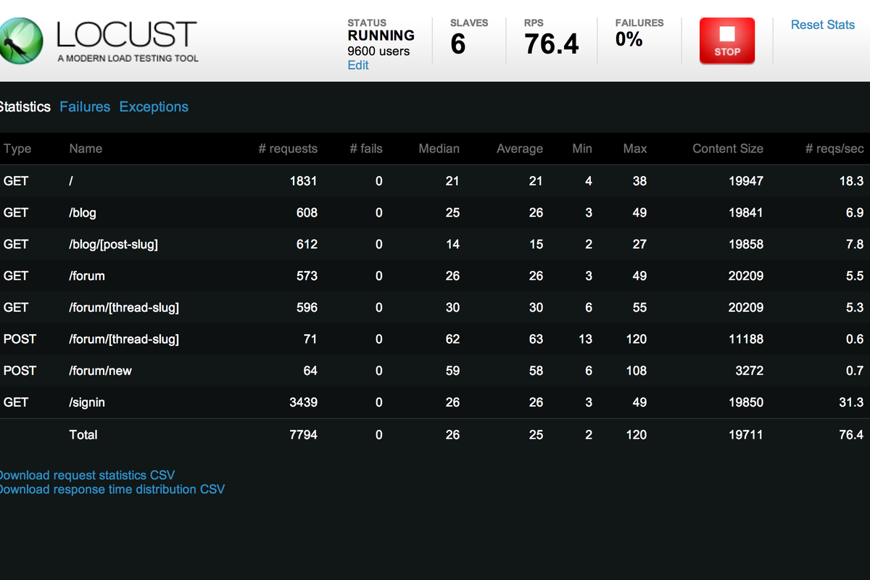The height and width of the screenshot is (580, 870).
Task: Click the LOCUST title text
Action: click(127, 35)
